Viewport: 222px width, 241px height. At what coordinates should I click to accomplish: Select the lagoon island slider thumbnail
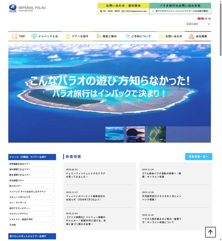tap(114, 134)
